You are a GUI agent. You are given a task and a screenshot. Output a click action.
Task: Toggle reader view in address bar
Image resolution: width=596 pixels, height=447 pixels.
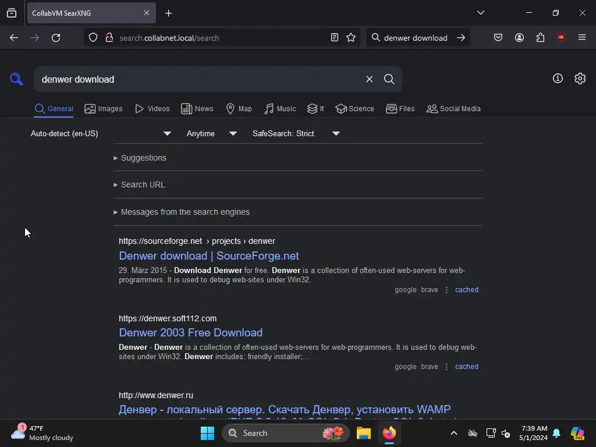coord(335,37)
